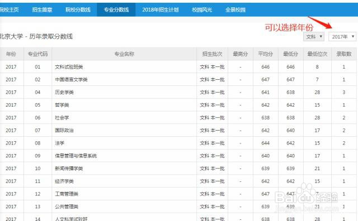Open the 全景校园 tab
Viewport: 358px width, 221px height.
(235, 10)
